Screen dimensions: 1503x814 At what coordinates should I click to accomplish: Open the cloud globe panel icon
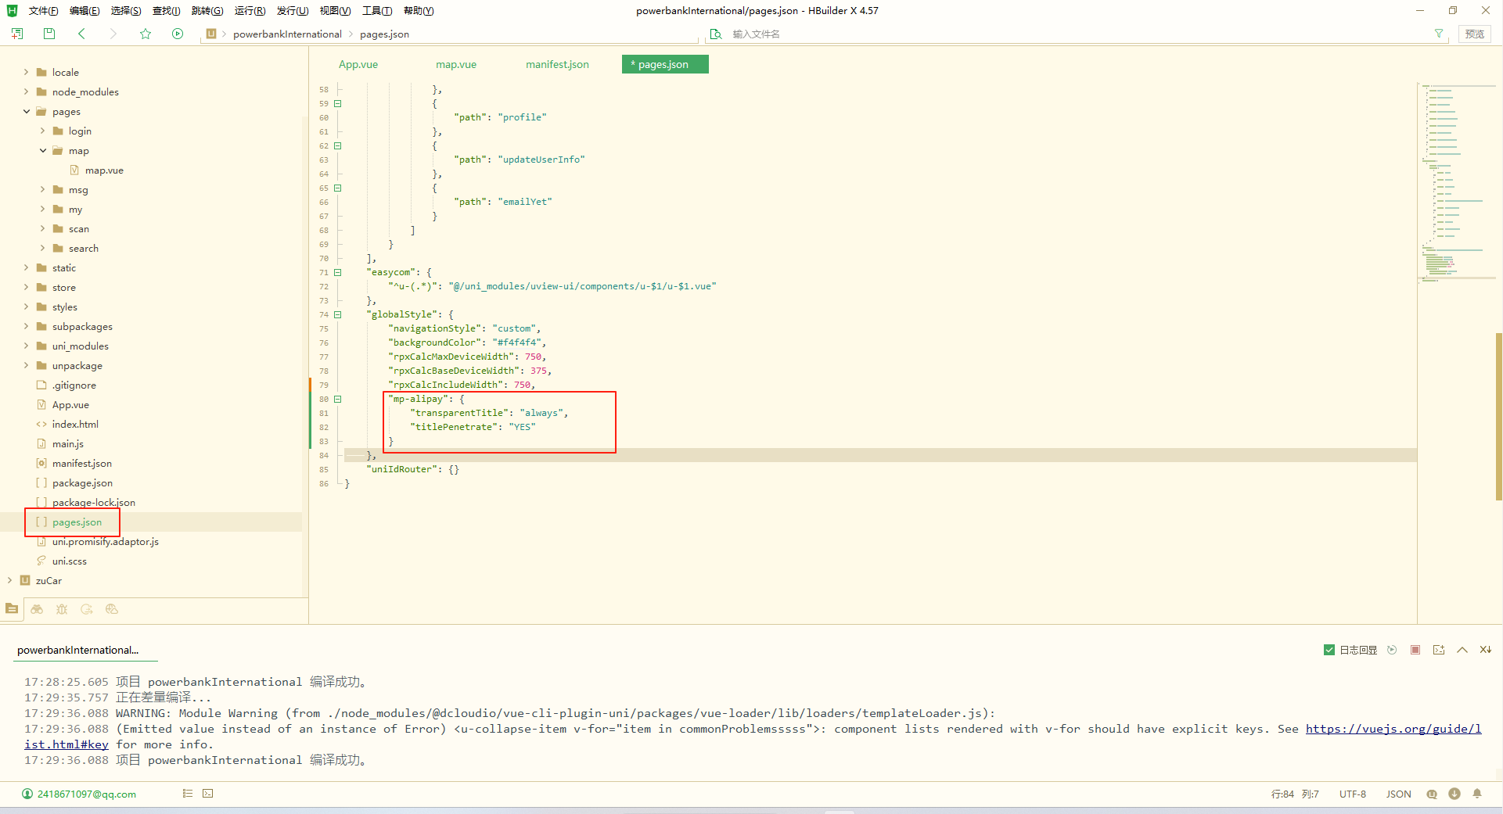pyautogui.click(x=112, y=609)
